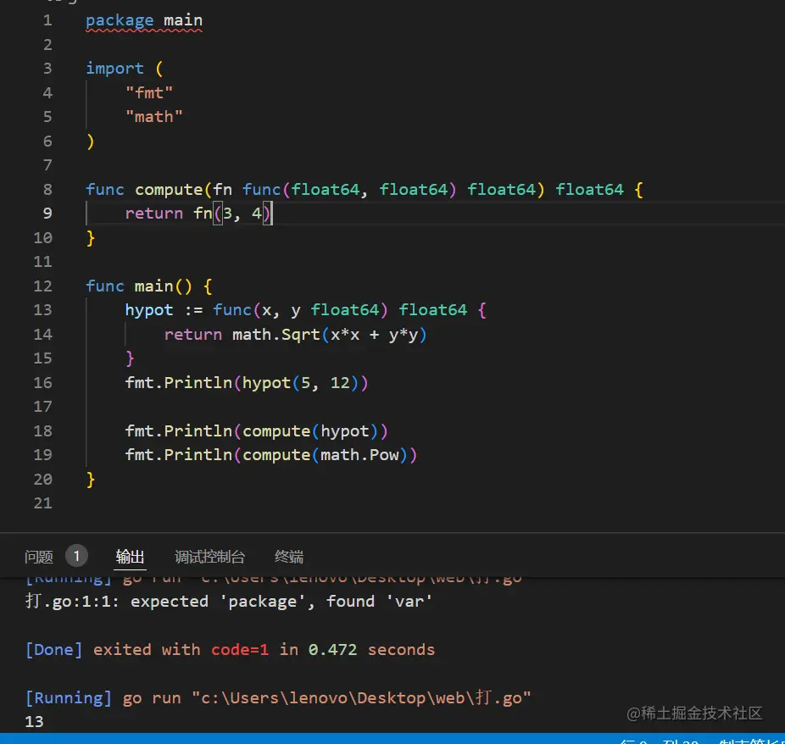Click the "fmt" import string

coord(149,93)
